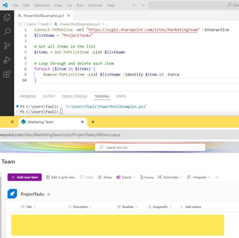The width and height of the screenshot is (239, 238).
Task: Open the Selection menu
Action: tap(42, 5)
